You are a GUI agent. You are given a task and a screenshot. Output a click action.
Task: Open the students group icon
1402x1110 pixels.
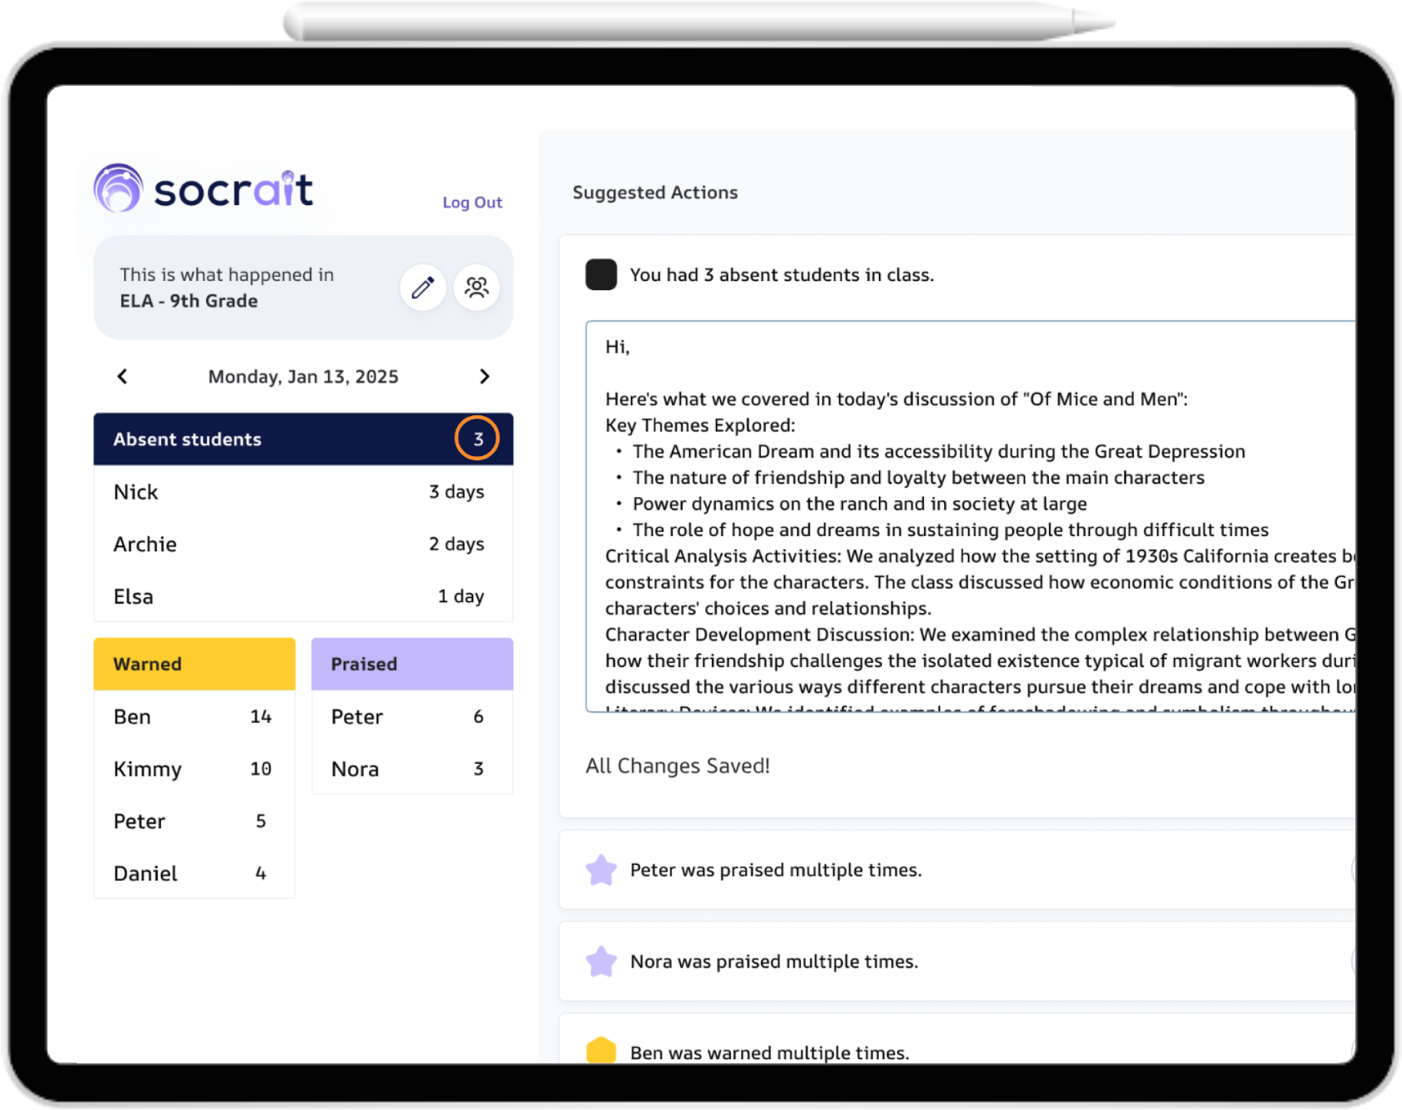coord(477,288)
